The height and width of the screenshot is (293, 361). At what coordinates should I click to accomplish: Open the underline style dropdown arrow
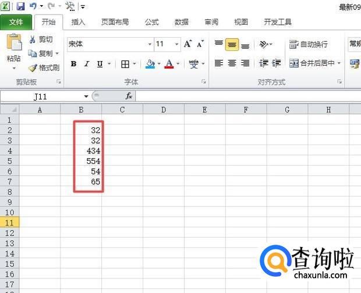(109, 63)
